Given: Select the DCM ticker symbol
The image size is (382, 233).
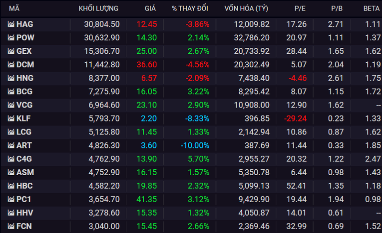Looking at the screenshot, I should pos(25,64).
